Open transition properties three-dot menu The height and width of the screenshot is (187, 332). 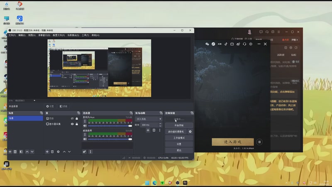coord(160,130)
